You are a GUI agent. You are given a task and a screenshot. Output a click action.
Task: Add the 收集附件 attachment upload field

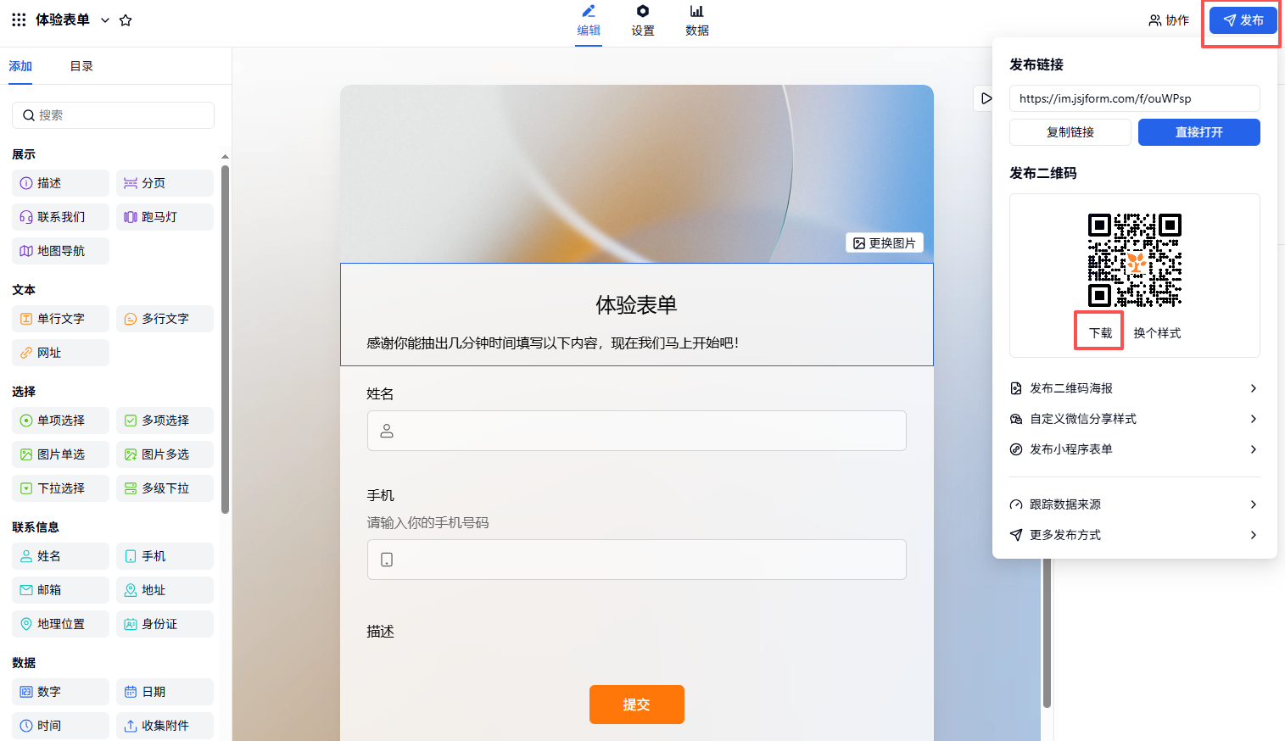[x=165, y=726]
